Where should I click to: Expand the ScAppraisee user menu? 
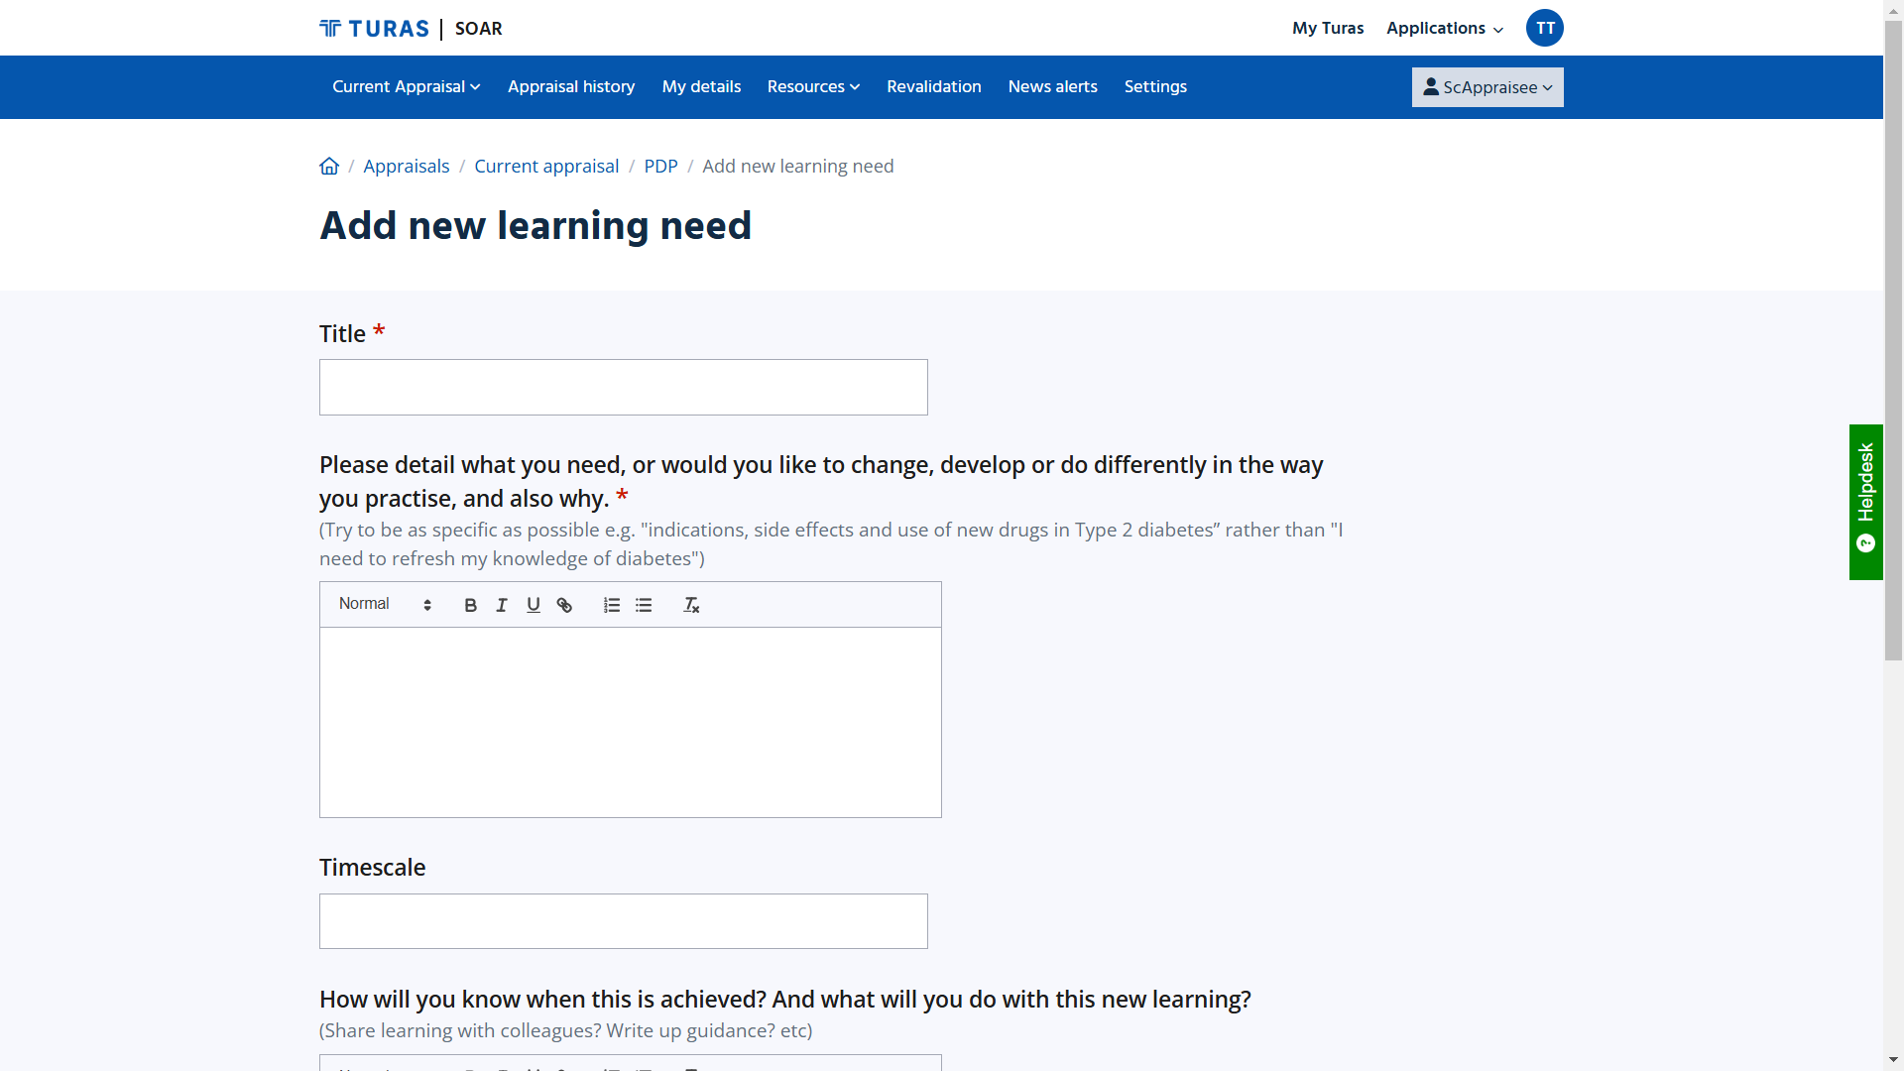tap(1487, 87)
